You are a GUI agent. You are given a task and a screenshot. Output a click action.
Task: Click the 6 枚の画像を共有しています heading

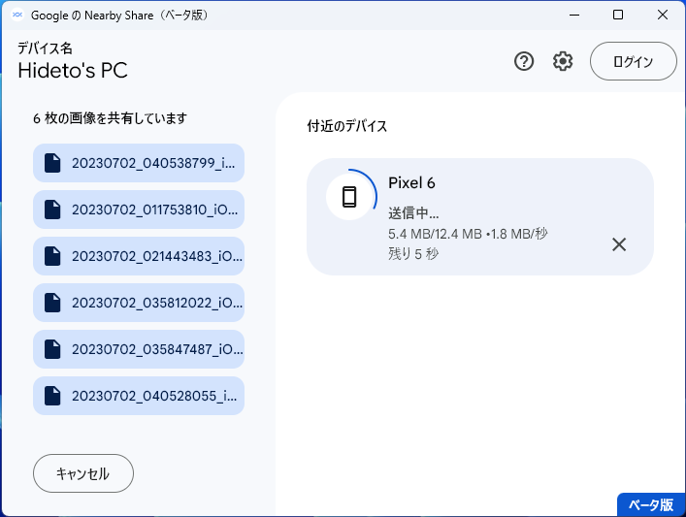(x=111, y=118)
